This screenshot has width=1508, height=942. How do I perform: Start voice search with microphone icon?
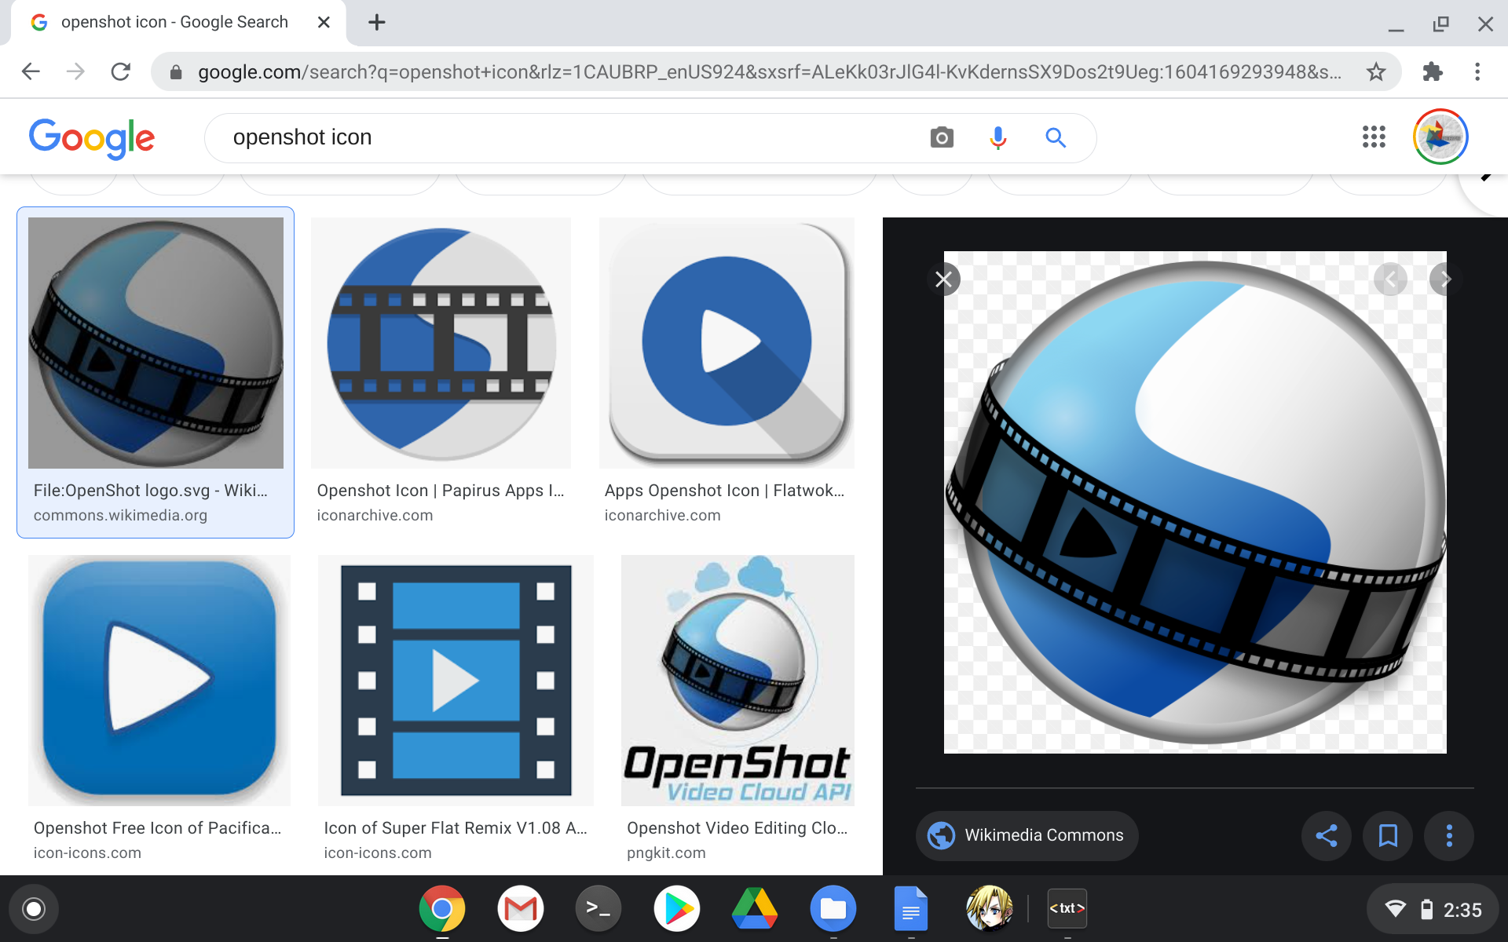point(998,137)
